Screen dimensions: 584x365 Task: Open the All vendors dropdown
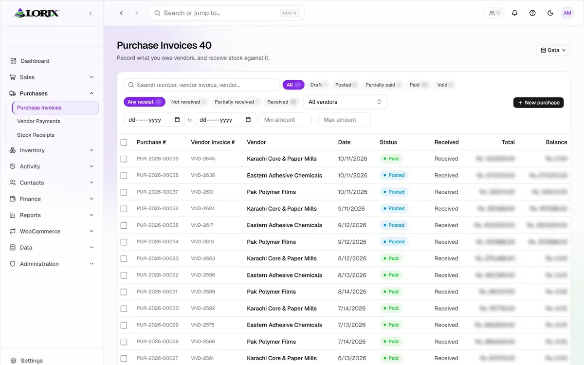(x=346, y=102)
